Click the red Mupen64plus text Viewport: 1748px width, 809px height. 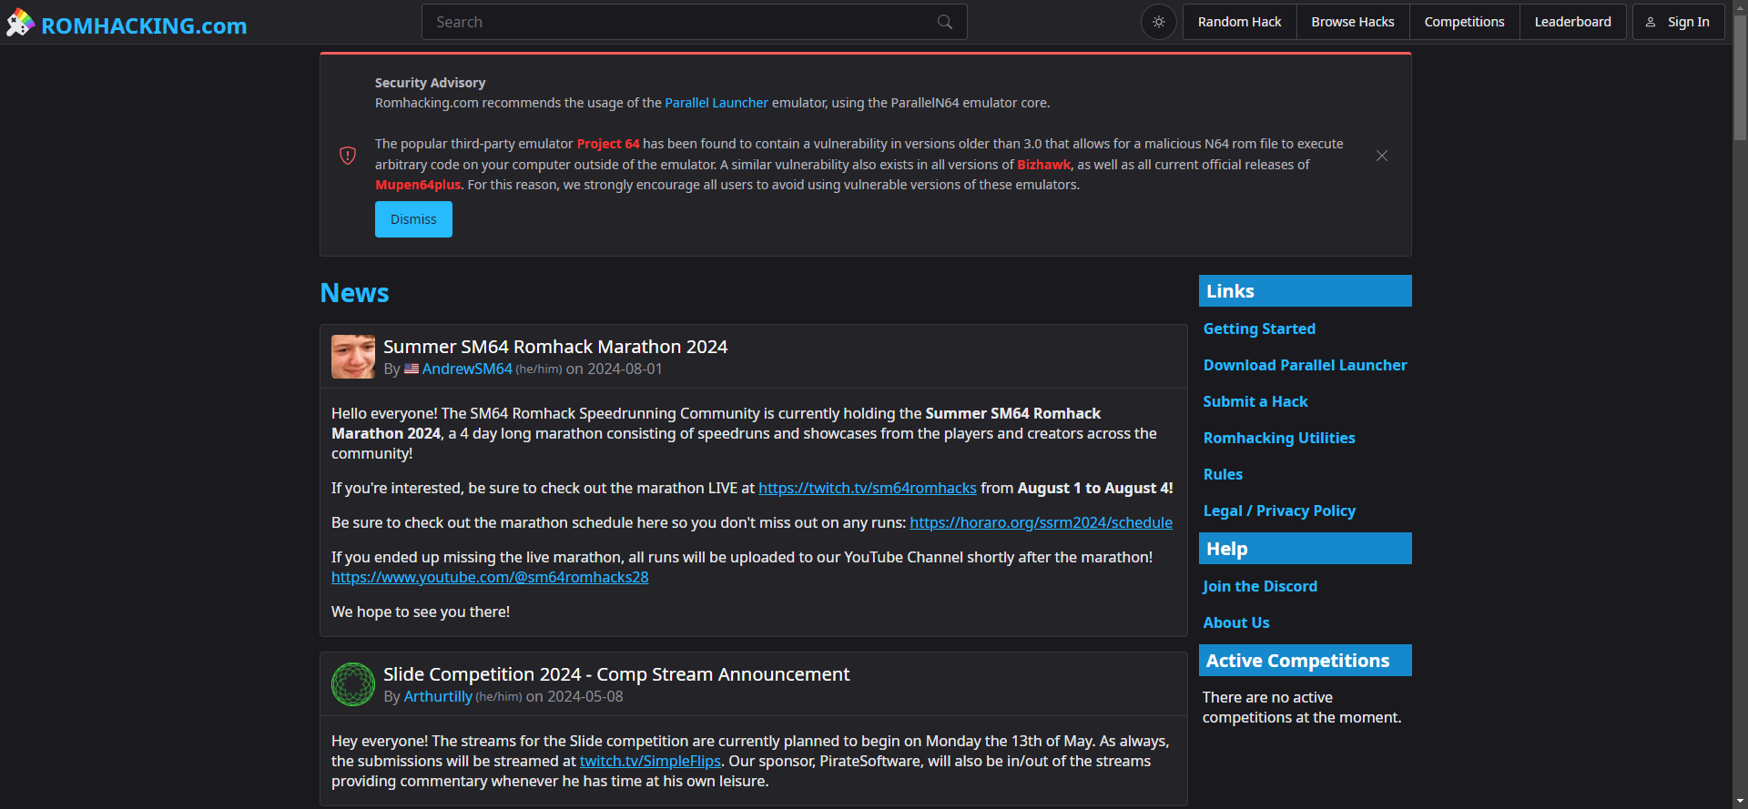(418, 185)
